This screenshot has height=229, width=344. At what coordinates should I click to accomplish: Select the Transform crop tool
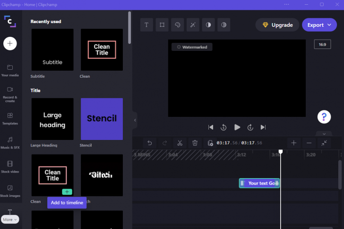pos(162,25)
